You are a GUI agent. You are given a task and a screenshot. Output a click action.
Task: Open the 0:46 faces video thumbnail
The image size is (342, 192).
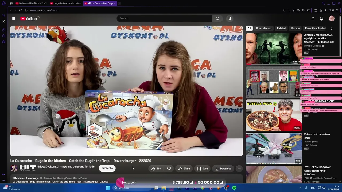(274, 82)
